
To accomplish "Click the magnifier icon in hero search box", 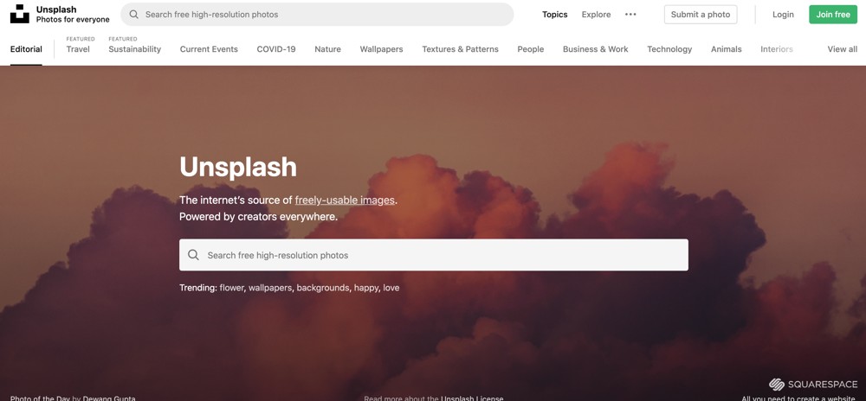I will [193, 255].
